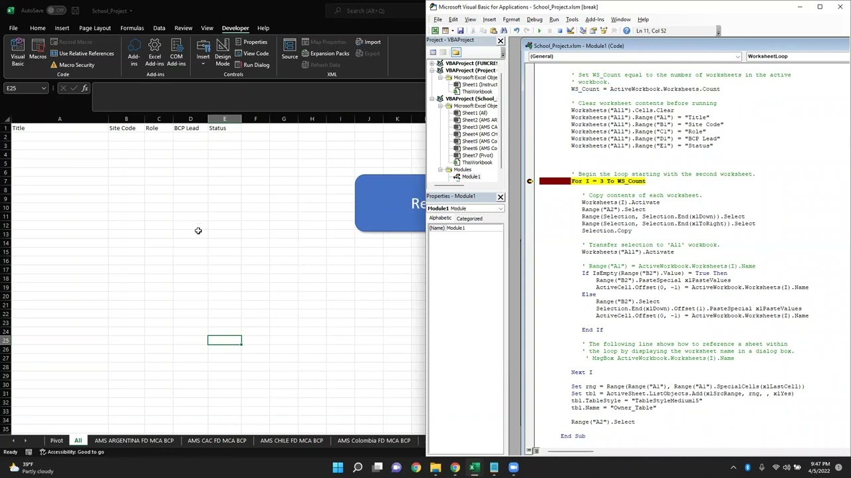Open the Tools menu in VBA
Image resolution: width=851 pixels, height=478 pixels.
pos(572,19)
